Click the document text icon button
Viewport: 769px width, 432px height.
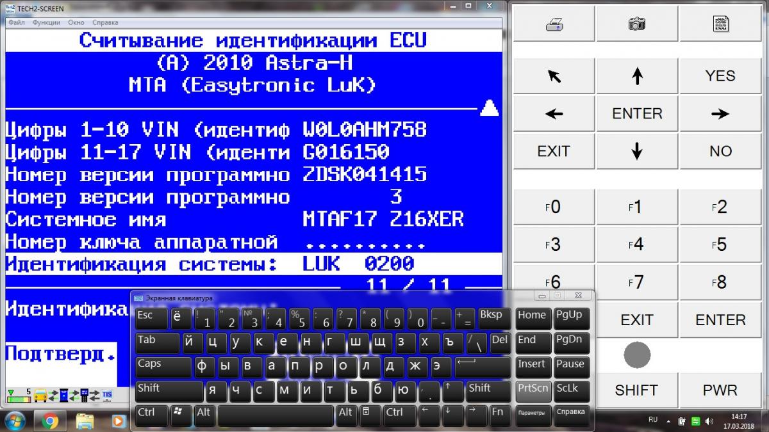[x=720, y=24]
